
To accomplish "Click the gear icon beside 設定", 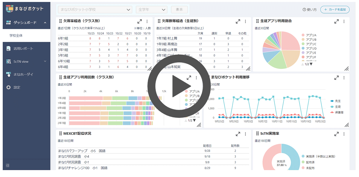I will point(8,87).
